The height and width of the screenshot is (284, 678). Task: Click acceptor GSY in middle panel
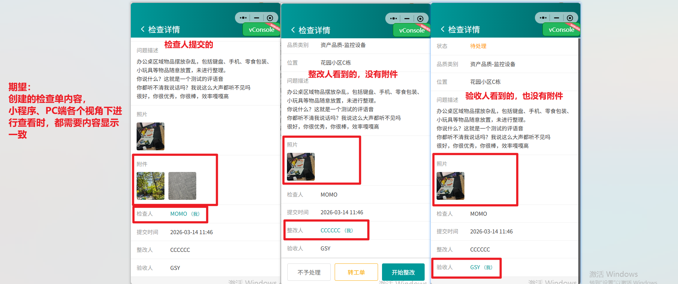click(x=325, y=249)
